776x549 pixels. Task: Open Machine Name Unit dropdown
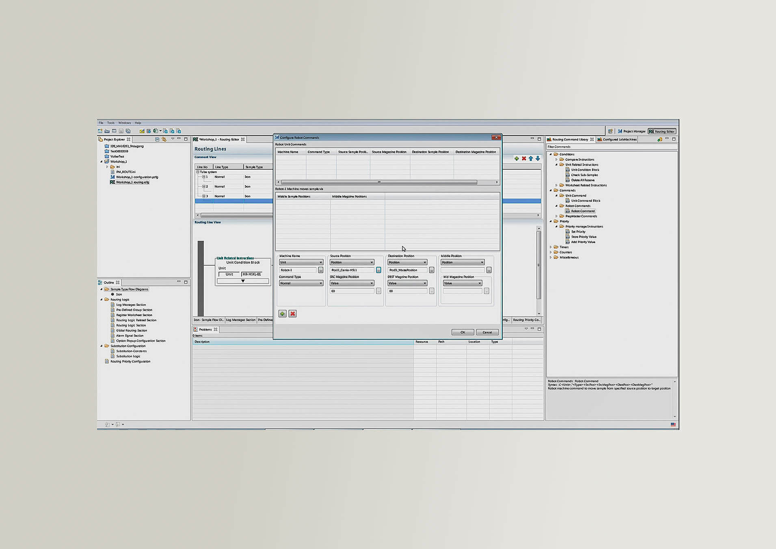[301, 262]
